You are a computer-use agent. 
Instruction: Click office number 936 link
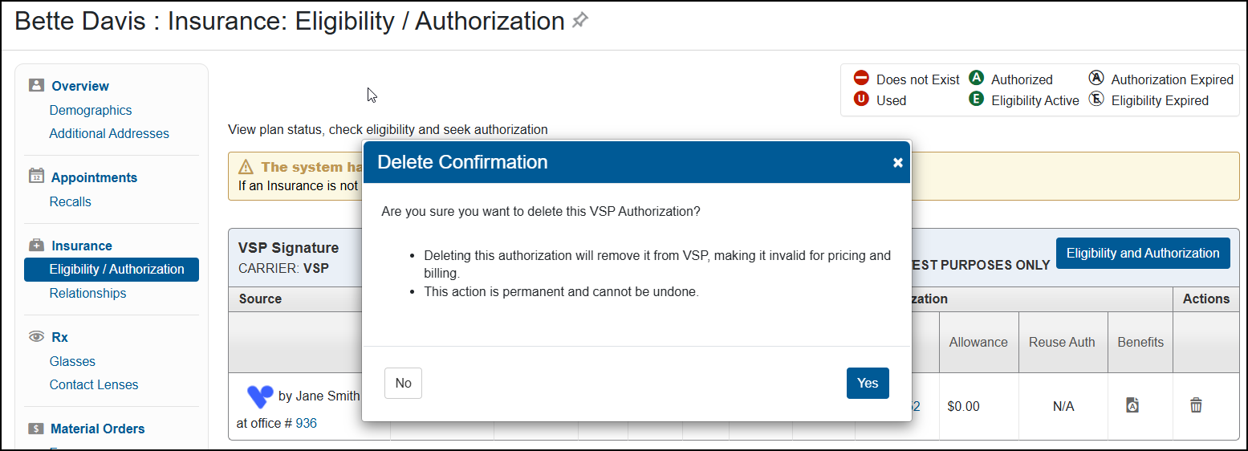tap(306, 423)
